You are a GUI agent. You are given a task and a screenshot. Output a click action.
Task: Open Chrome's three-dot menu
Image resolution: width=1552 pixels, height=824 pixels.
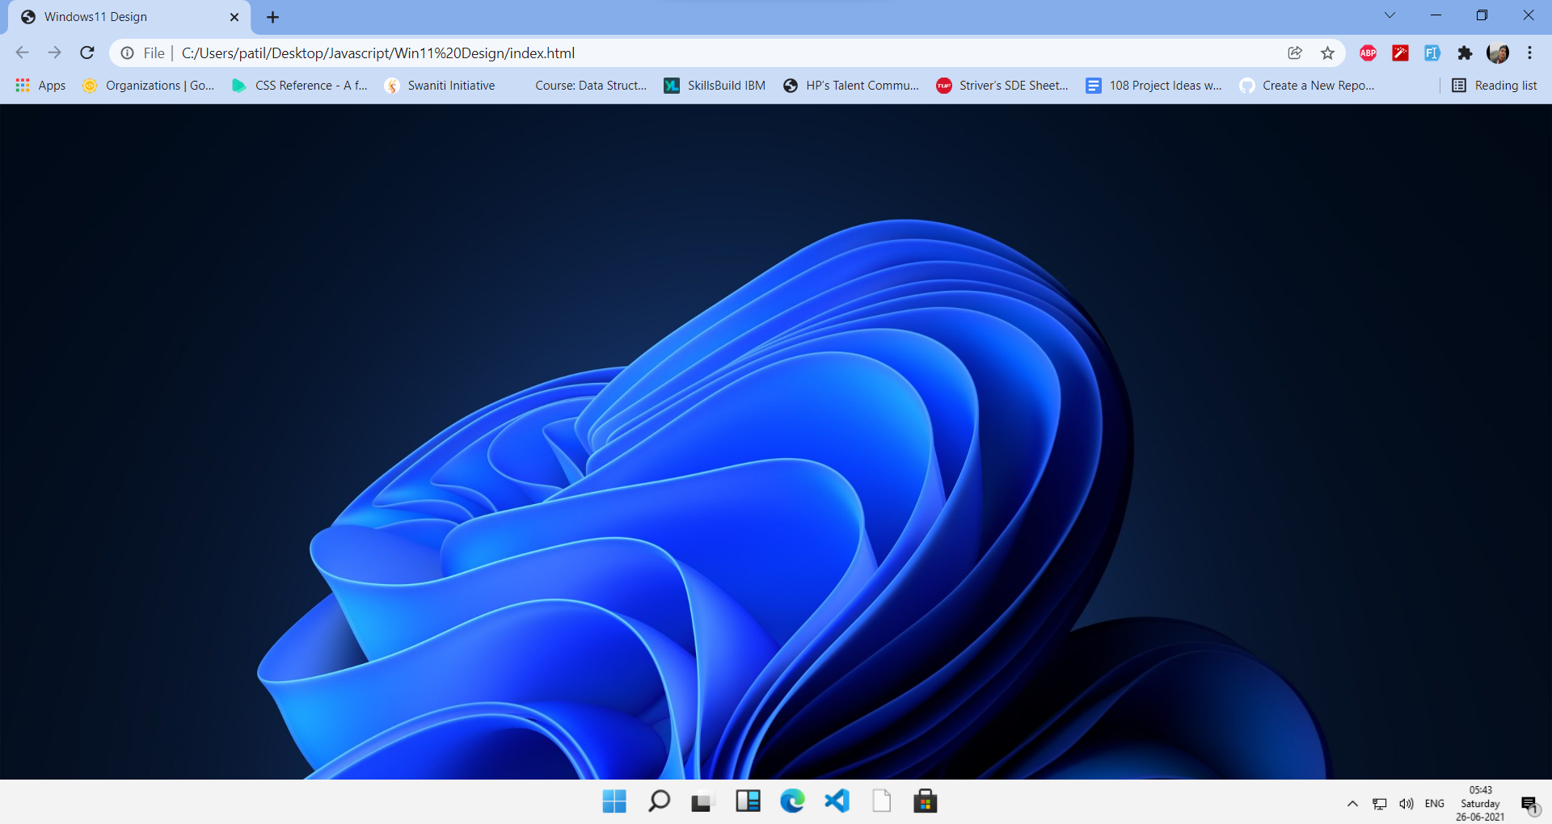1529,53
